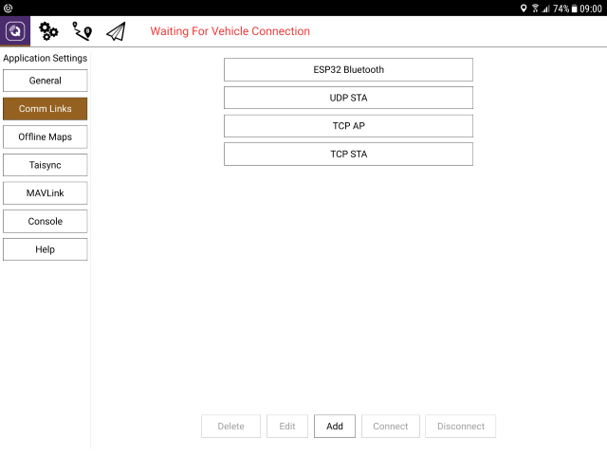This screenshot has height=455, width=607.
Task: Click the Edit link button
Action: coord(287,427)
